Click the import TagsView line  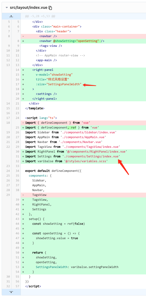point(83,147)
